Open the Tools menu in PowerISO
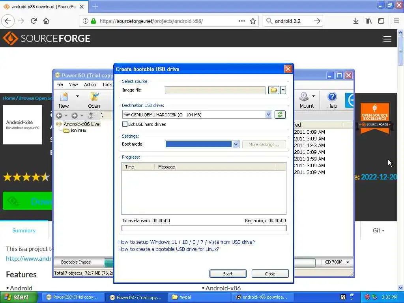The height and width of the screenshot is (303, 404). click(x=107, y=84)
